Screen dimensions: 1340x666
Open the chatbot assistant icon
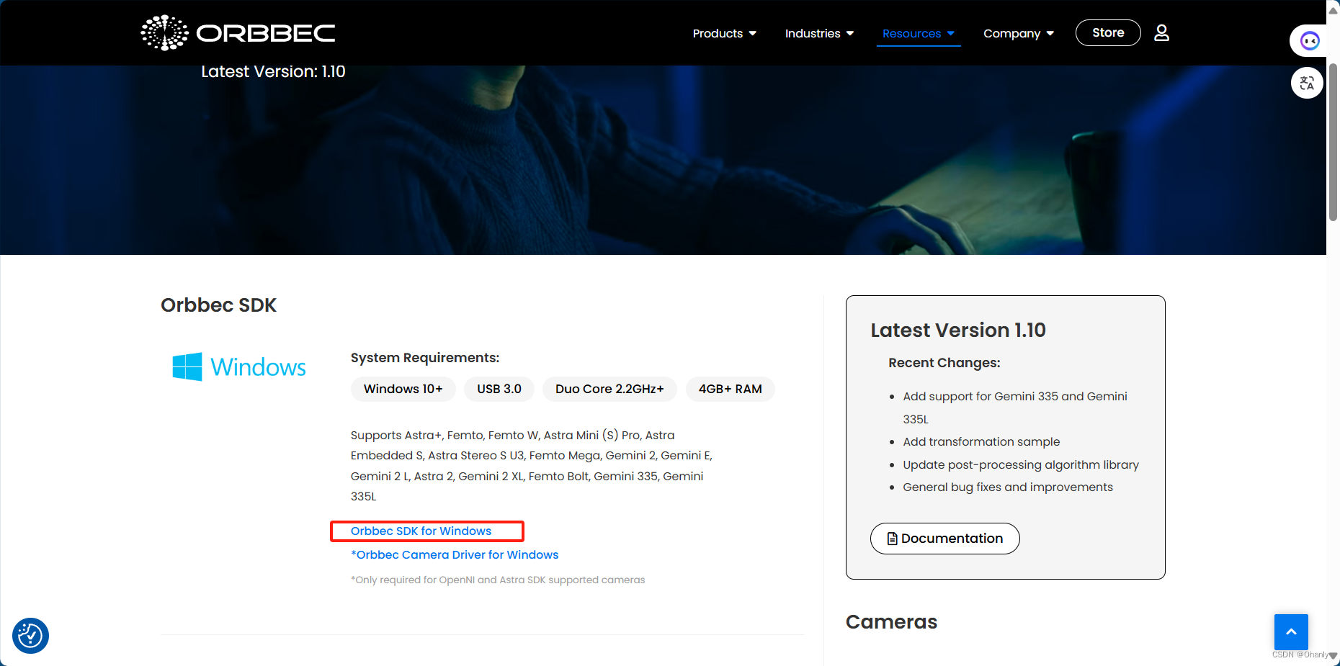pyautogui.click(x=1309, y=41)
